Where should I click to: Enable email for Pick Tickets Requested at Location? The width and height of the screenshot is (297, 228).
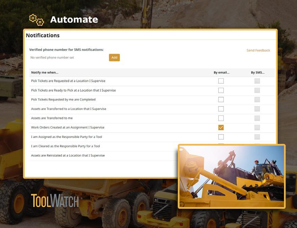coord(221,81)
